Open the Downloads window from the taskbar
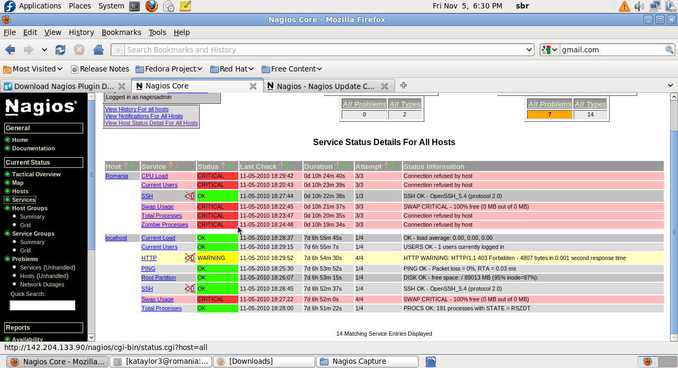Image resolution: width=678 pixels, height=368 pixels. click(264, 362)
